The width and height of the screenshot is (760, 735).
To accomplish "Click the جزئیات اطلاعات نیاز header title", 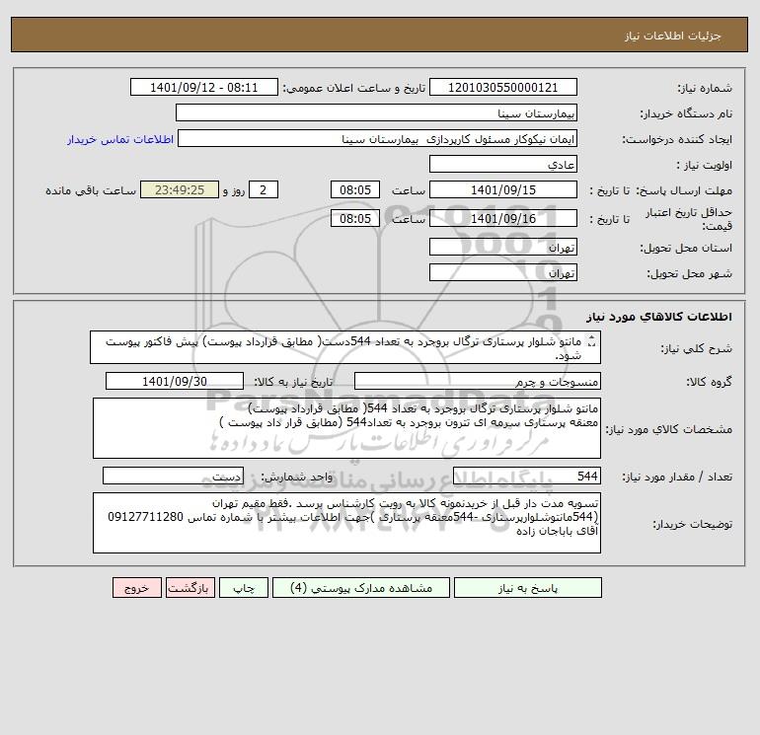I will coord(673,36).
